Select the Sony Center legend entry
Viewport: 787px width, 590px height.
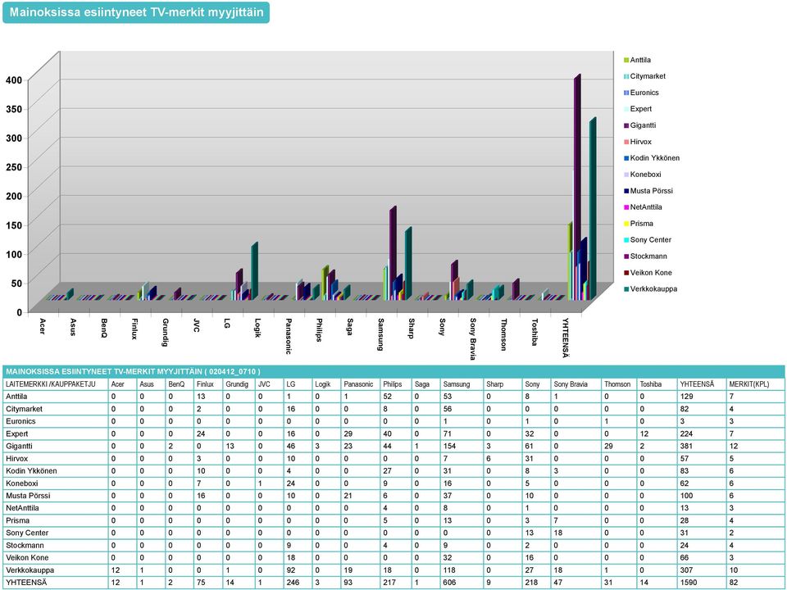(x=648, y=240)
